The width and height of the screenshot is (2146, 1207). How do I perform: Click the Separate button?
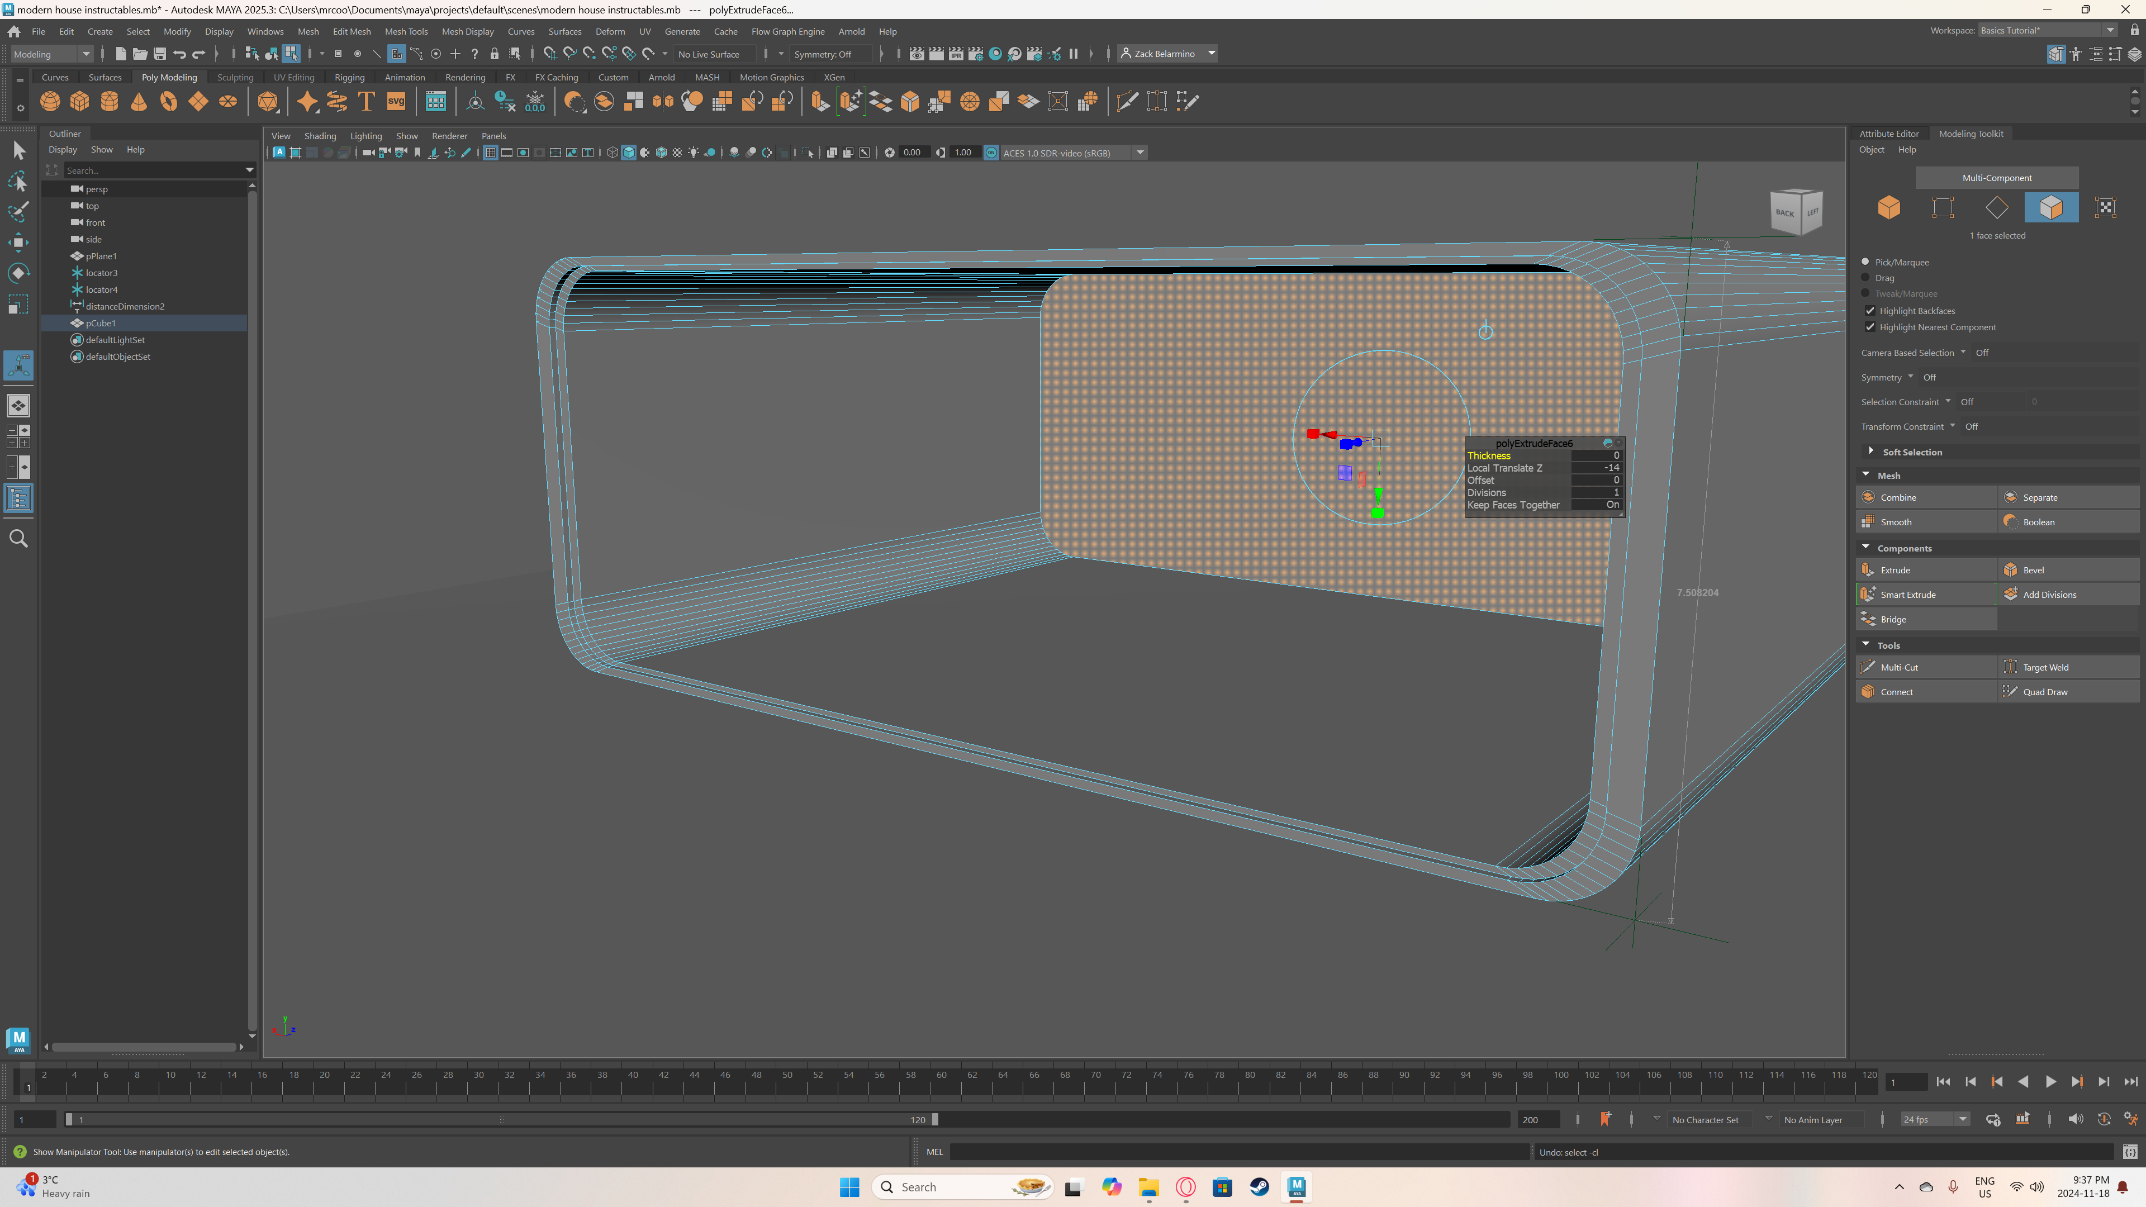pyautogui.click(x=2068, y=497)
